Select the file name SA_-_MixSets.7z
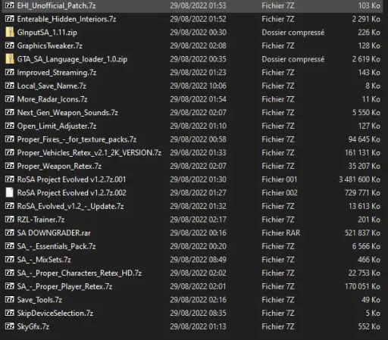Screen dimensions: 388x340 44,260
